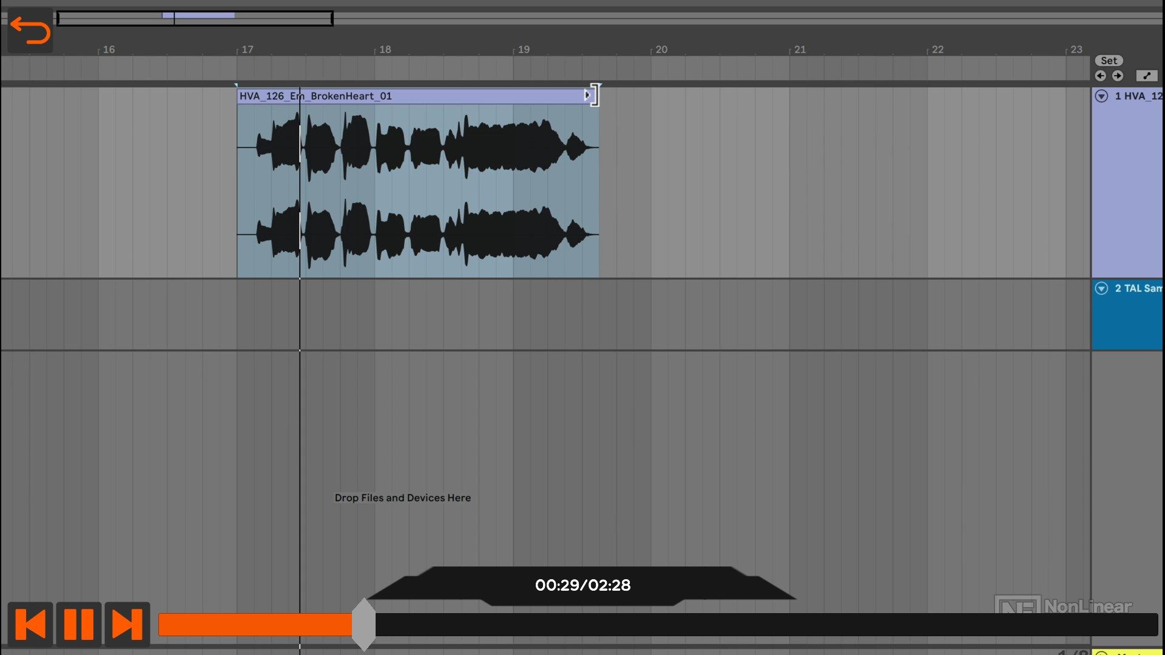Click the 00:29/02:28 time display
The image size is (1165, 655).
click(582, 585)
